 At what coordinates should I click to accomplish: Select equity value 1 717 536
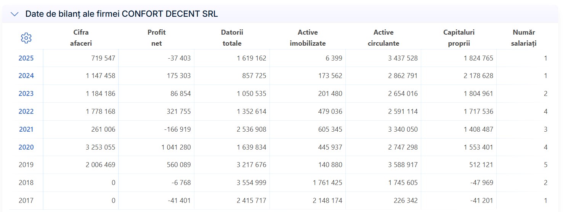(478, 112)
